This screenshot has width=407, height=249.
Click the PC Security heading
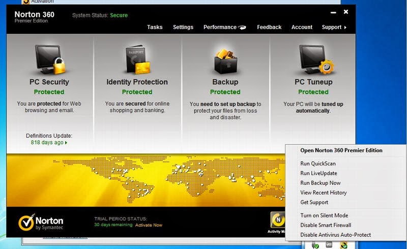tap(49, 82)
